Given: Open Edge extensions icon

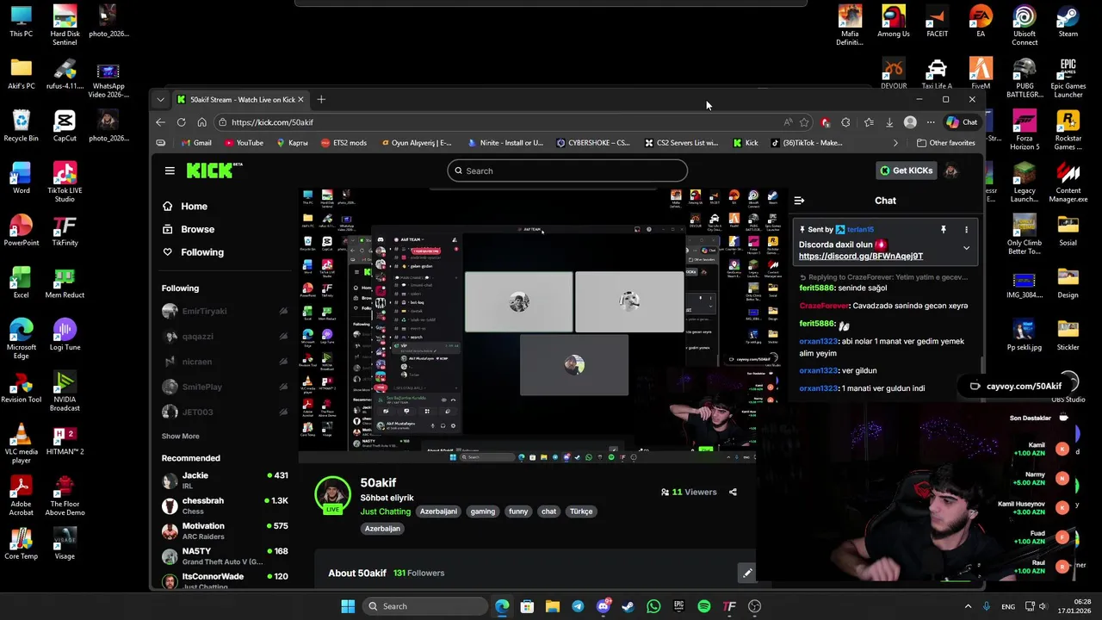Looking at the screenshot, I should coord(845,122).
